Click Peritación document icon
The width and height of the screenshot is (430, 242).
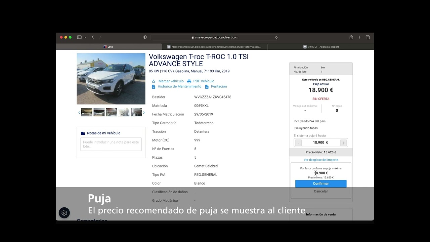tap(207, 87)
